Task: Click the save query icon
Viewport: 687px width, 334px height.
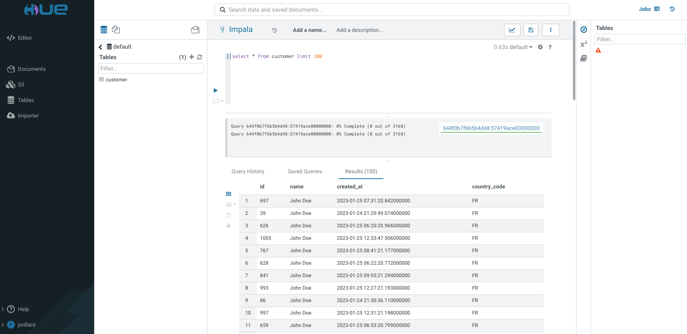Action: coord(531,30)
